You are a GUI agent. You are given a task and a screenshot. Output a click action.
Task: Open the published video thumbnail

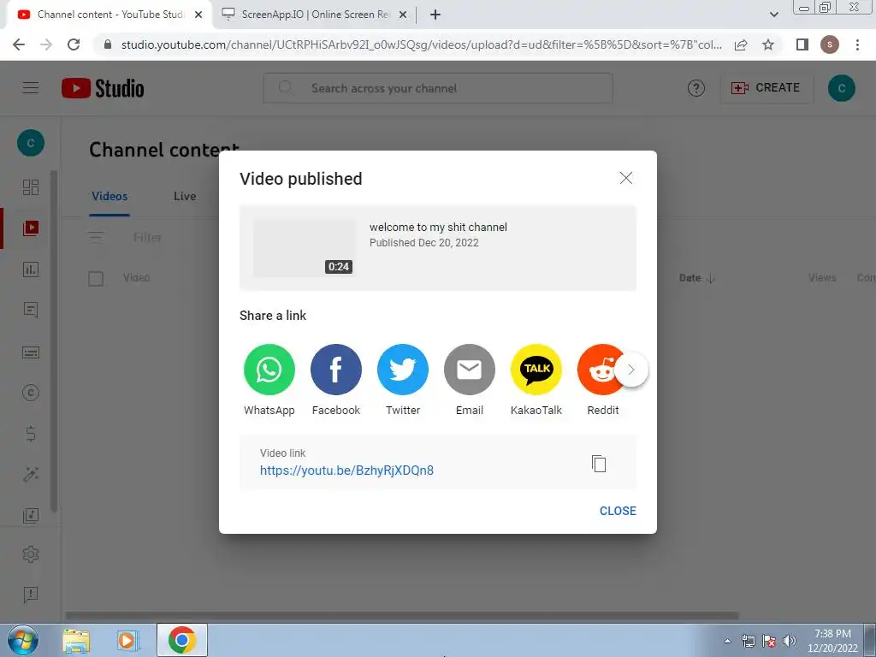(305, 247)
